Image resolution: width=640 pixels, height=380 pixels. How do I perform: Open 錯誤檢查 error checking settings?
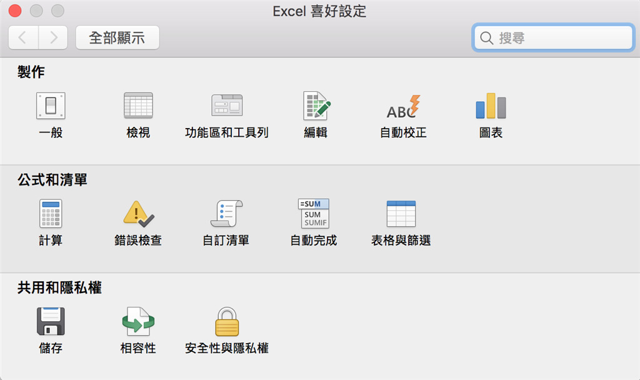pyautogui.click(x=138, y=223)
